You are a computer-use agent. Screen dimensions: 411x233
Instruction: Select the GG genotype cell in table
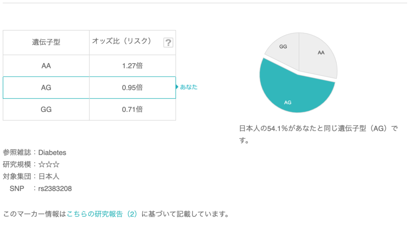46,109
